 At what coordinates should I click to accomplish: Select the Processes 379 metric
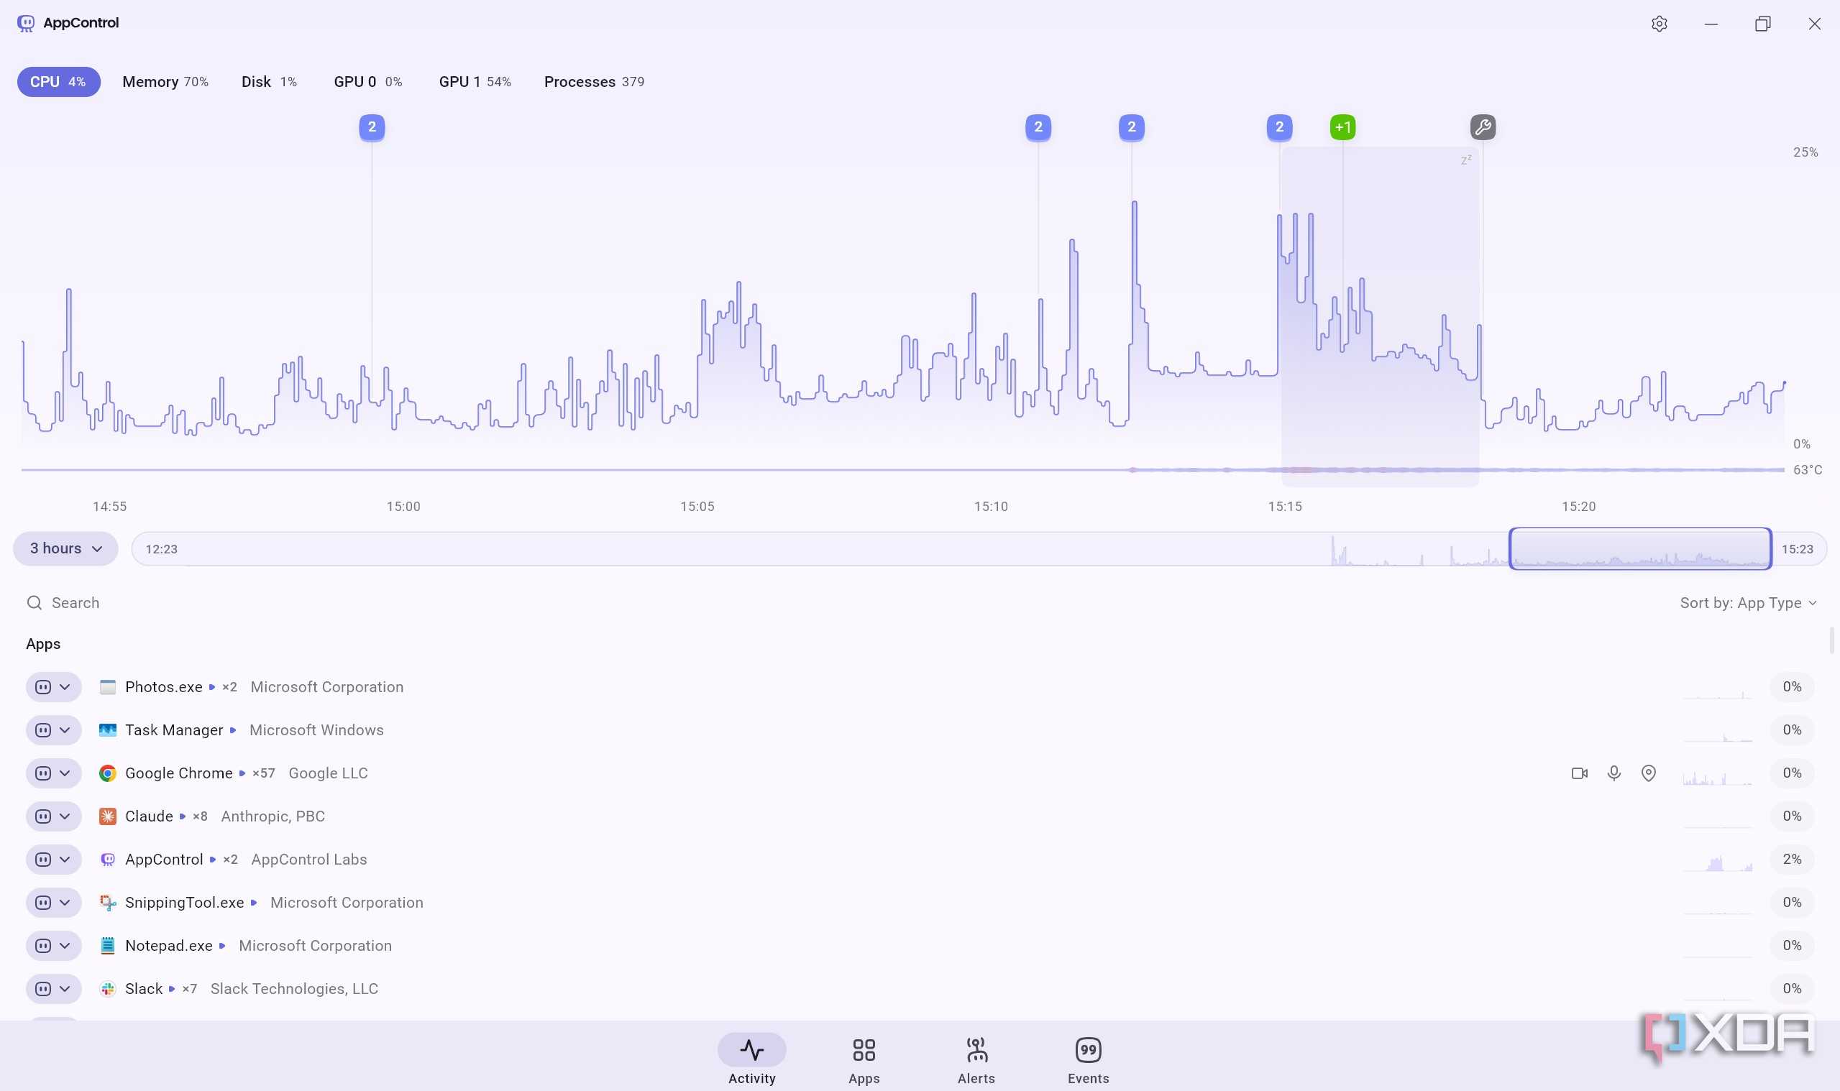coord(594,82)
